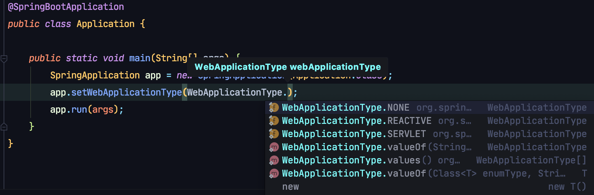The image size is (594, 195).
Task: Click the 'public' keyword before 'class'
Action: pos(24,24)
